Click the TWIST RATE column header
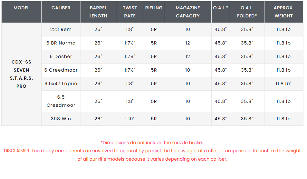Image resolution: width=307 pixels, height=179 pixels. [130, 12]
